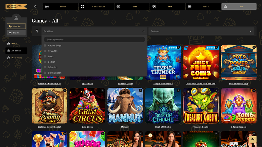Check the BGaming provider box
262x147 pixels.
point(45,67)
